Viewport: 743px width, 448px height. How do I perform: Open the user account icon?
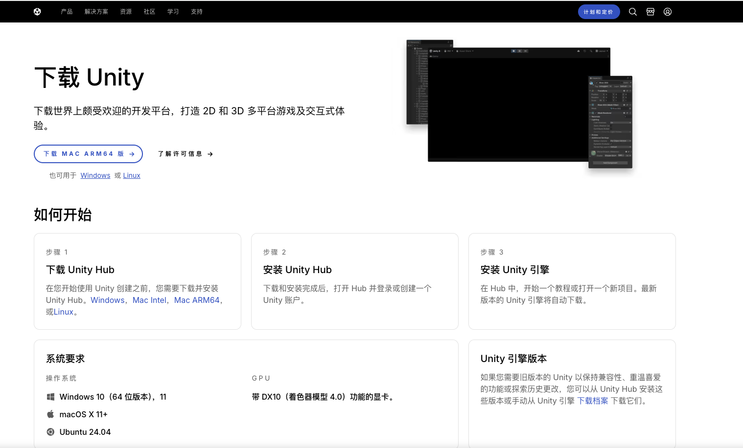668,12
